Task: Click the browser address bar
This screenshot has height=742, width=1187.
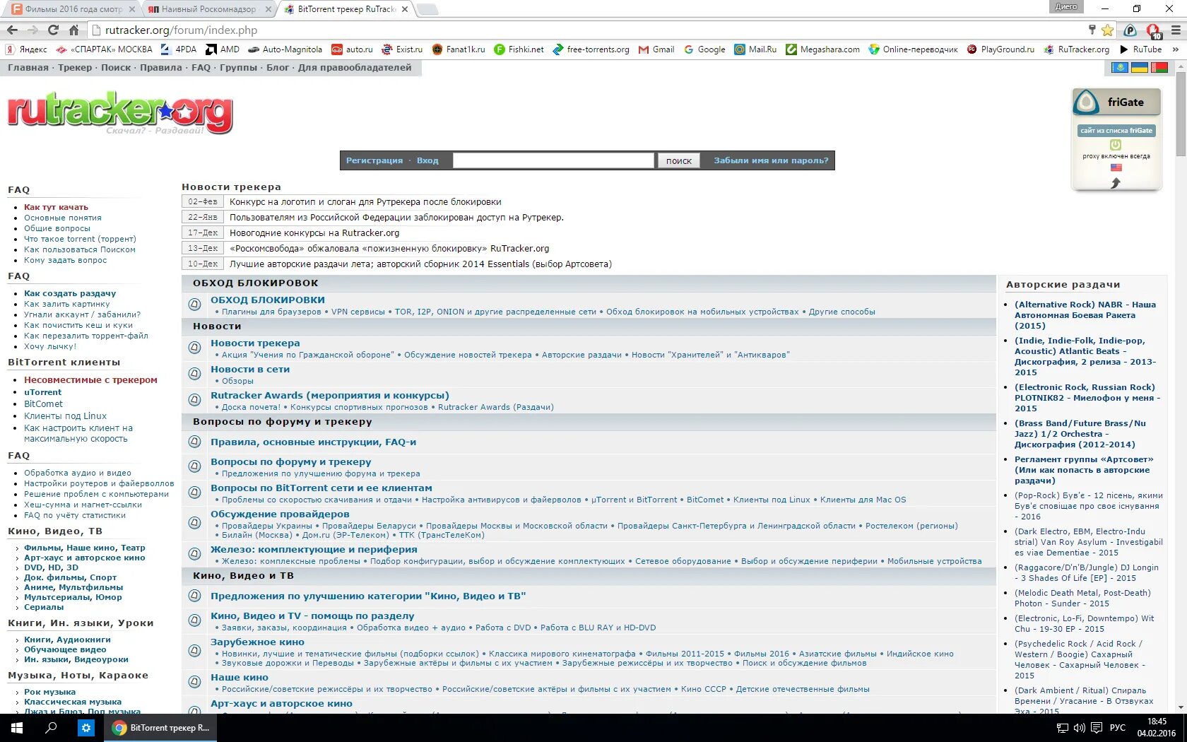Action: (586, 30)
